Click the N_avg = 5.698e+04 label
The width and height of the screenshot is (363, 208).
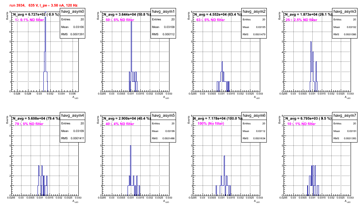(x=36, y=119)
